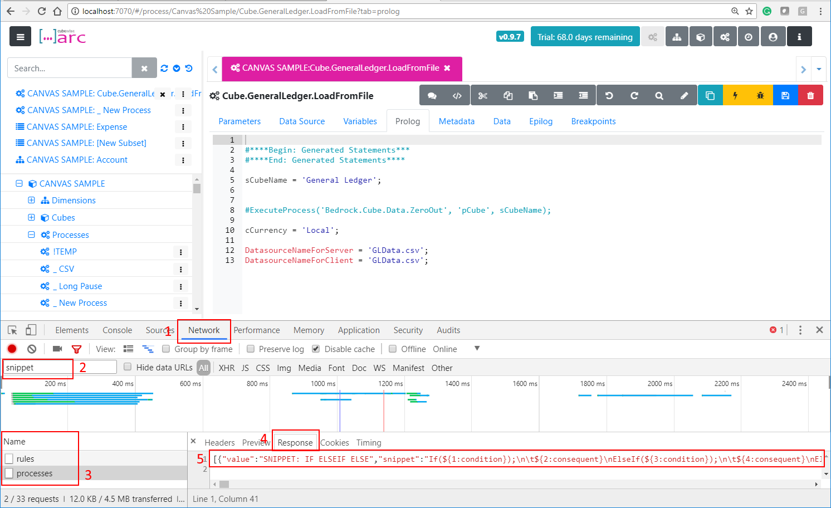Toggle the network filter funnel icon

(x=77, y=349)
